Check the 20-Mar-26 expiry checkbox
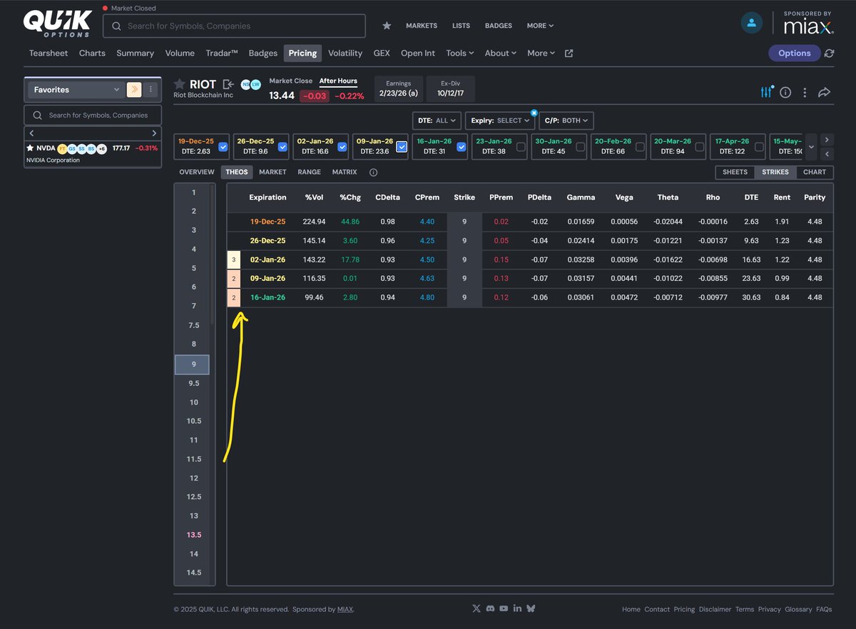The width and height of the screenshot is (856, 629). (700, 146)
